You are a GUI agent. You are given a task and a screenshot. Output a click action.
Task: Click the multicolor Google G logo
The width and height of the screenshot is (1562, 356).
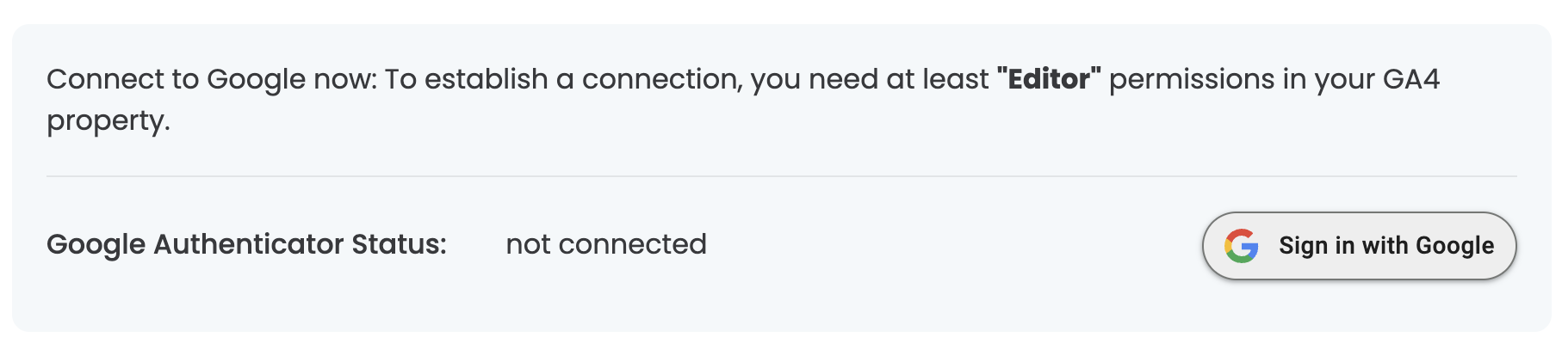pyautogui.click(x=1241, y=246)
